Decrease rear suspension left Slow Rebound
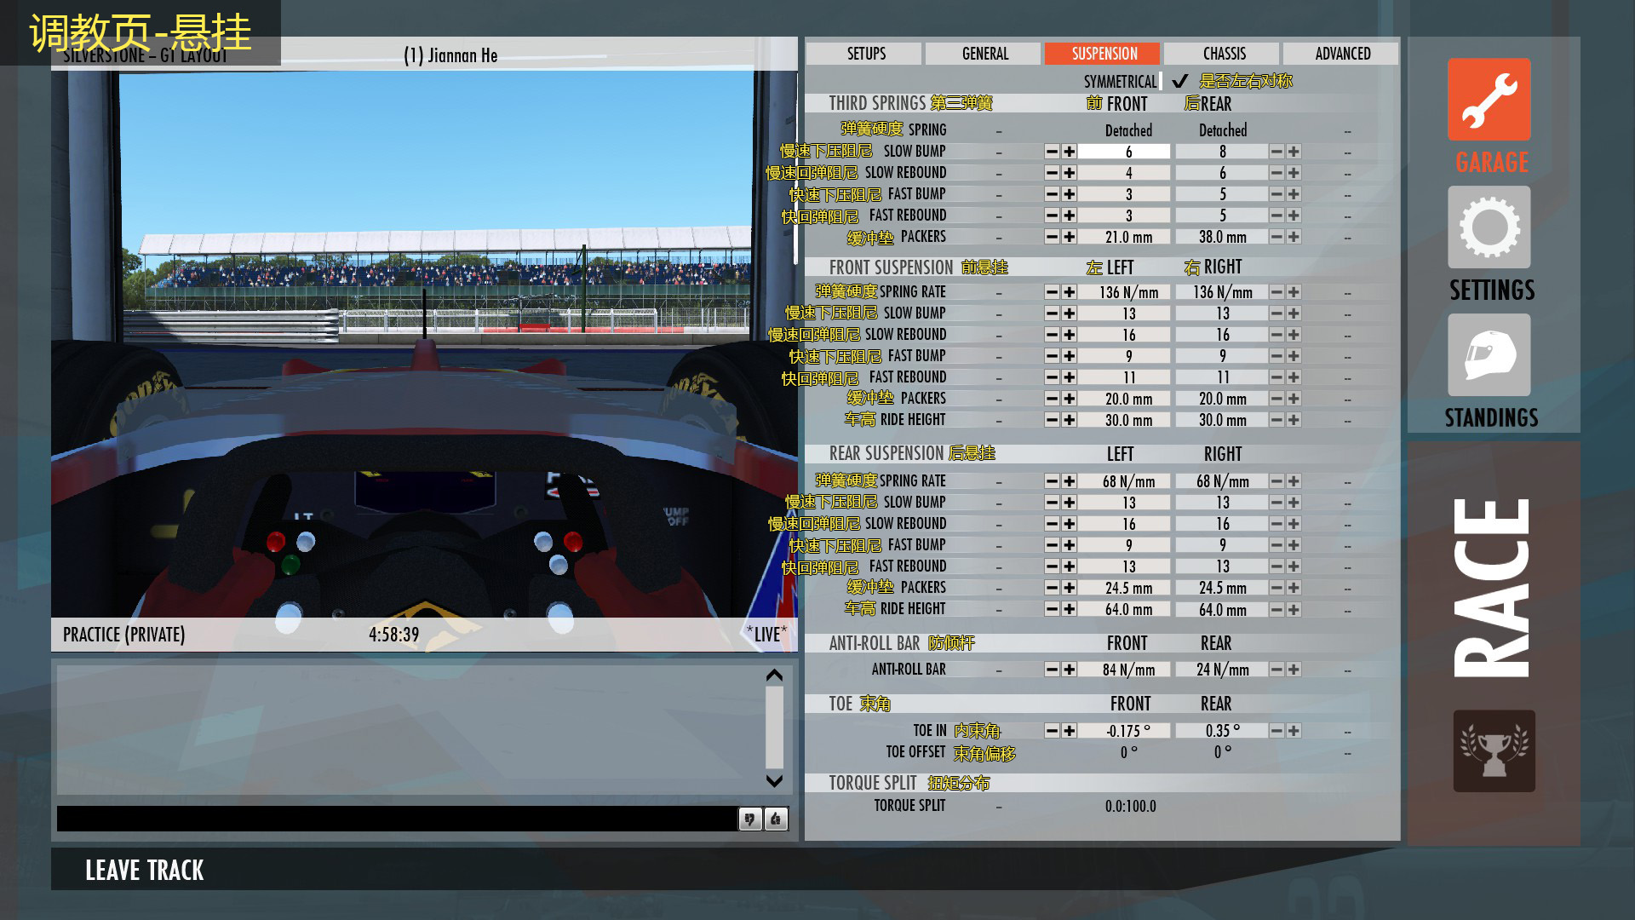 pyautogui.click(x=1052, y=524)
